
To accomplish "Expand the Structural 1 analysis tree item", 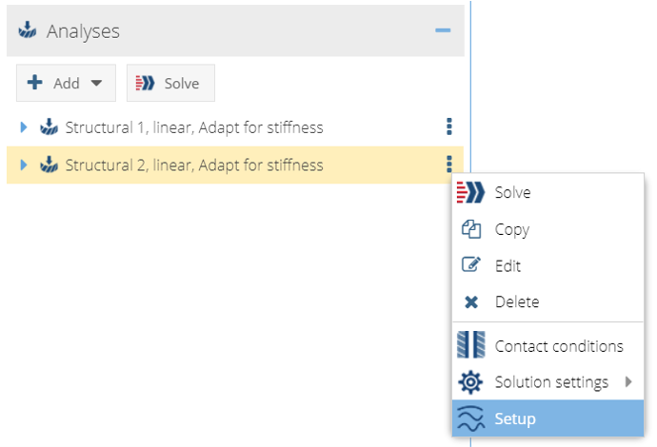I will [x=24, y=127].
